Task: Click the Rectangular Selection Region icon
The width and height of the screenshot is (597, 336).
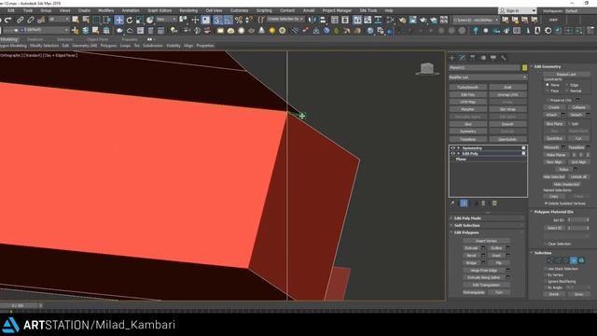Action: click(x=97, y=20)
